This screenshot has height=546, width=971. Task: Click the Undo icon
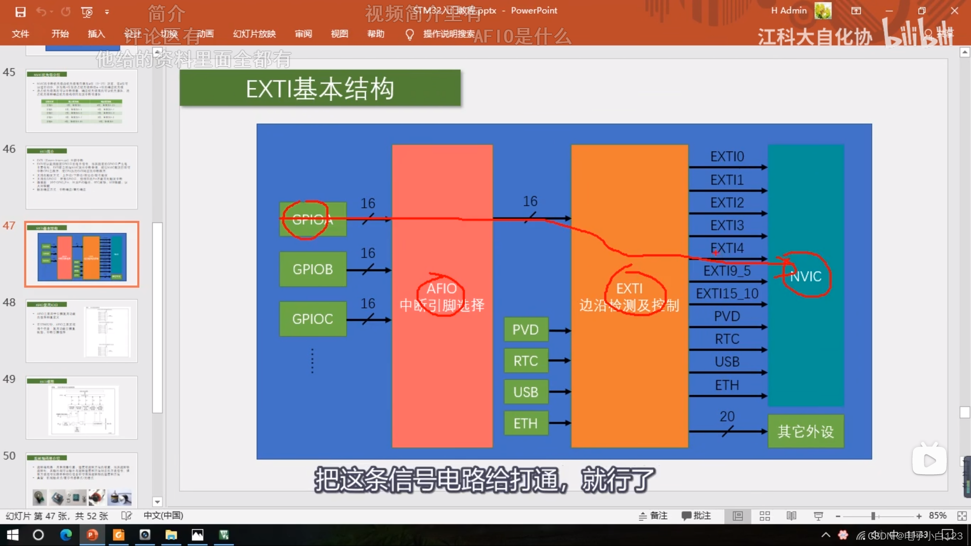coord(40,11)
